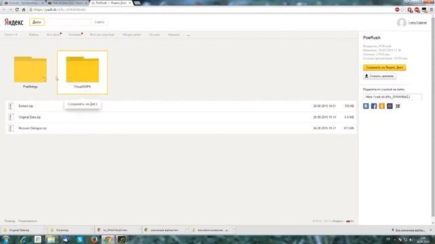Open File Explorer from the taskbar

click(x=51, y=239)
